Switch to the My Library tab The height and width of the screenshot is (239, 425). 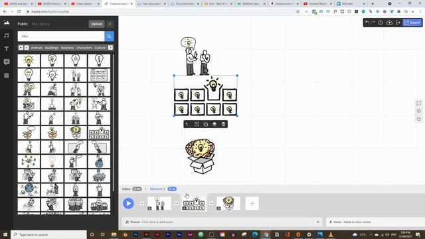click(x=41, y=24)
